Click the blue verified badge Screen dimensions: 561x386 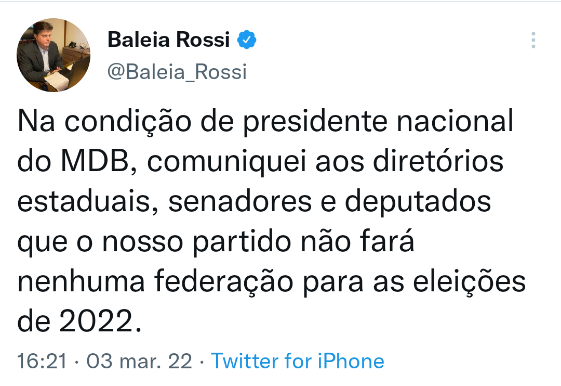(247, 40)
